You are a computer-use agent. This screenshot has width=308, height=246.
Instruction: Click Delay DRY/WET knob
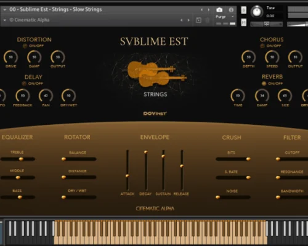pos(68,96)
